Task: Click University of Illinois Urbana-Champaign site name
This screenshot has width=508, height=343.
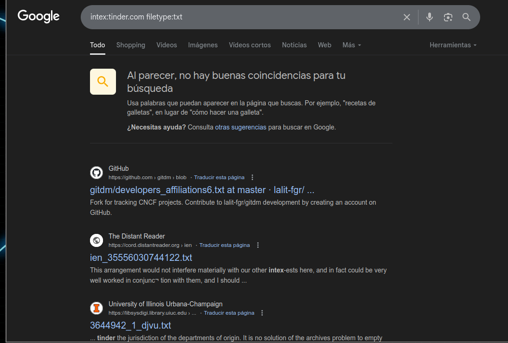Action: click(166, 304)
